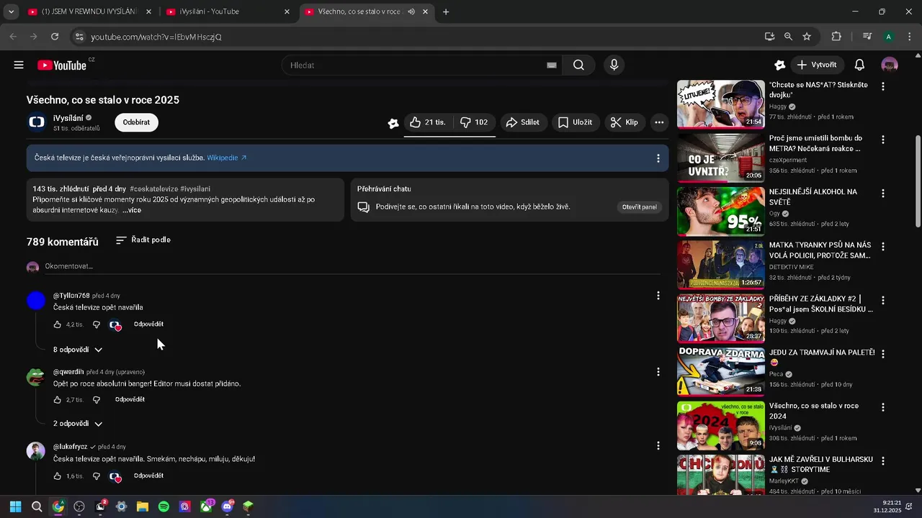
Task: Open menu for the NEJSILNĚJŠÍ ALKOHOL video
Action: click(883, 193)
